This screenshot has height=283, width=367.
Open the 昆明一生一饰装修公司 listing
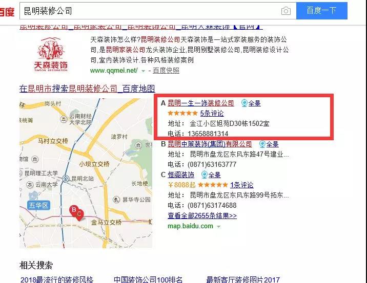[x=201, y=103]
